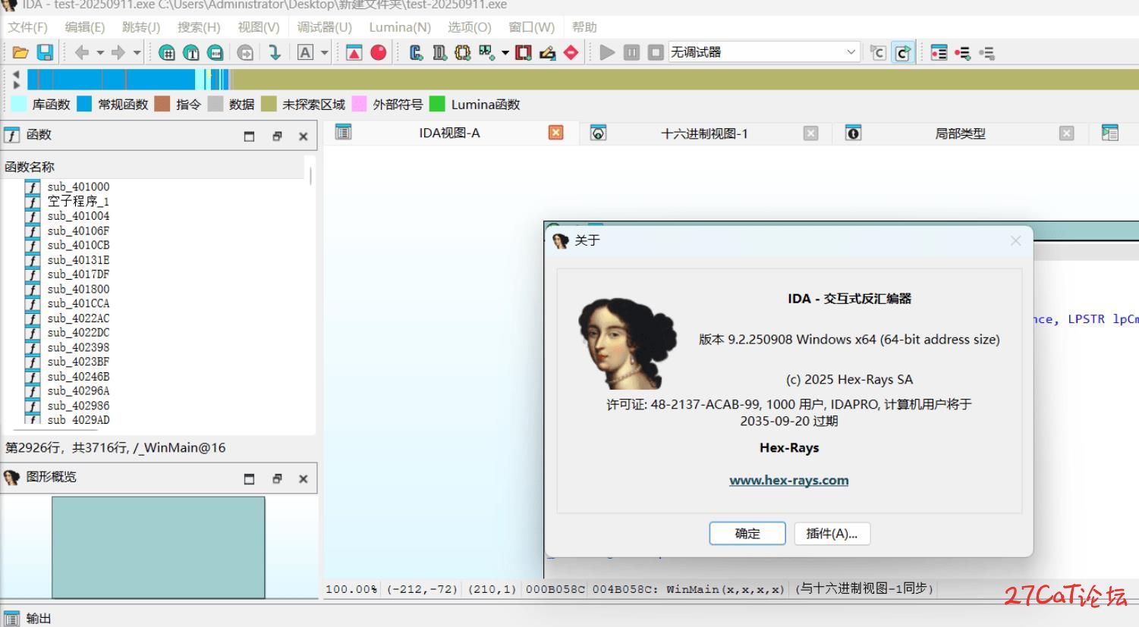Viewport: 1139px width, 627px height.
Task: Click the jump to address arrow icon
Action: 275,52
